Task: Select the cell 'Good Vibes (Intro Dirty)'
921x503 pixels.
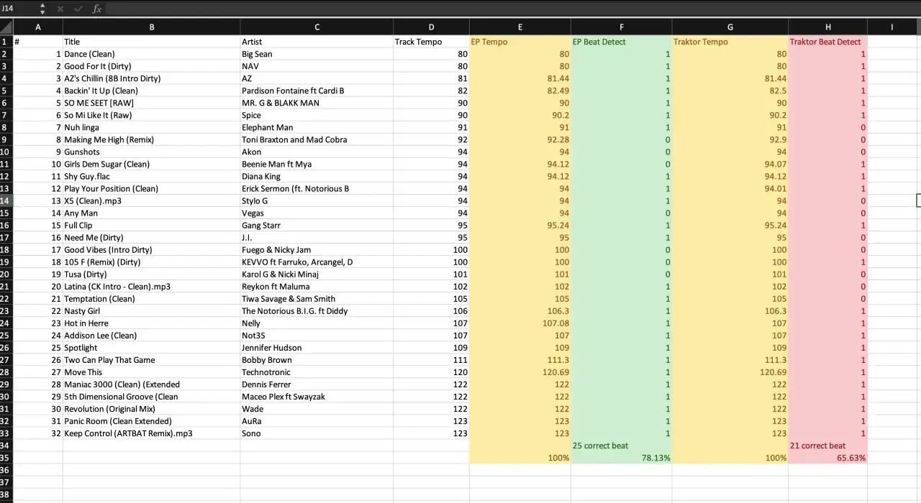Action: click(x=152, y=249)
